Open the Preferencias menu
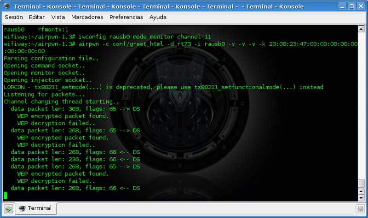 tap(126, 17)
